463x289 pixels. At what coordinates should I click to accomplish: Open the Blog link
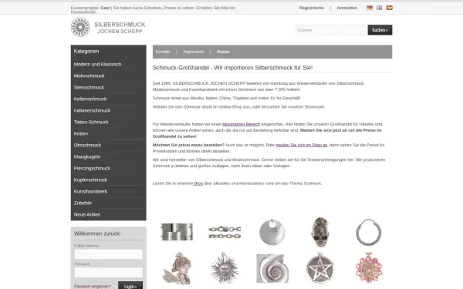(198, 183)
